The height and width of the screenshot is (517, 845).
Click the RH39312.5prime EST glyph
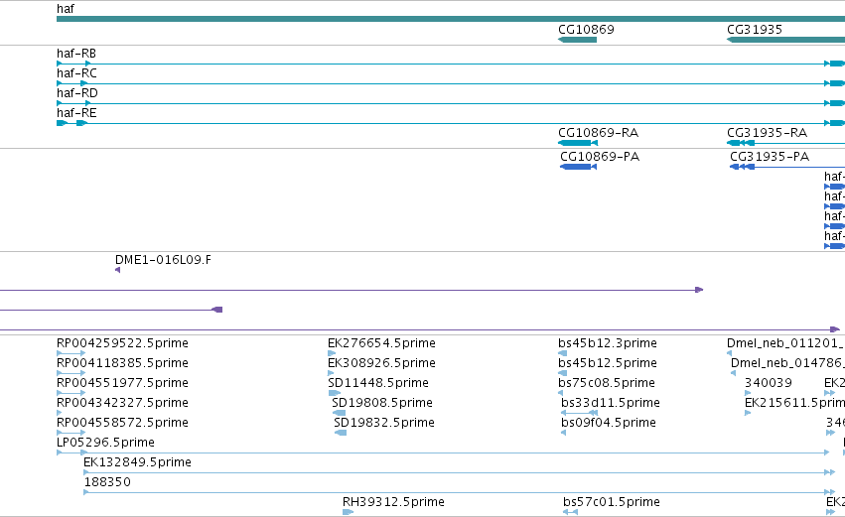click(x=349, y=512)
